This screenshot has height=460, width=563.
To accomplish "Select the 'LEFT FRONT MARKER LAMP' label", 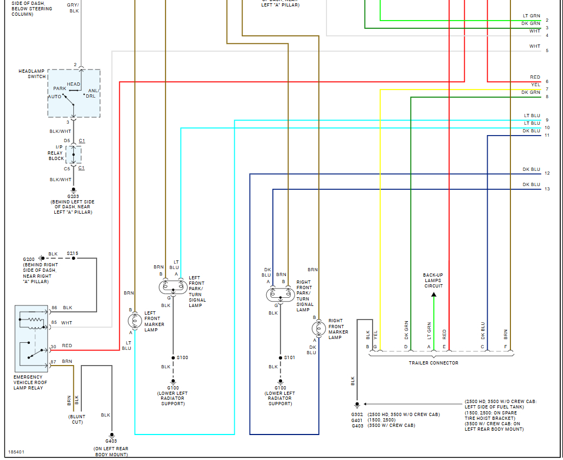I will (x=155, y=321).
